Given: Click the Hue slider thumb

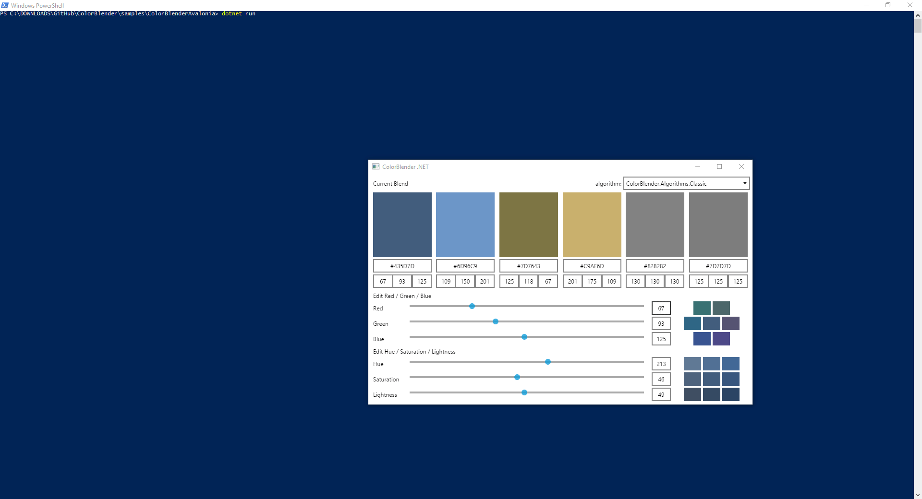Looking at the screenshot, I should pos(547,362).
